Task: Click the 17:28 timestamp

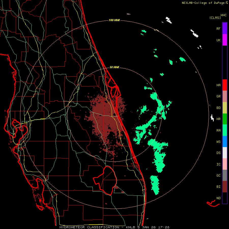Action: 163,227
